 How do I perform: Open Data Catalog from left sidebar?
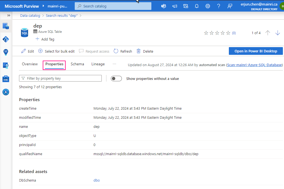[6, 26]
